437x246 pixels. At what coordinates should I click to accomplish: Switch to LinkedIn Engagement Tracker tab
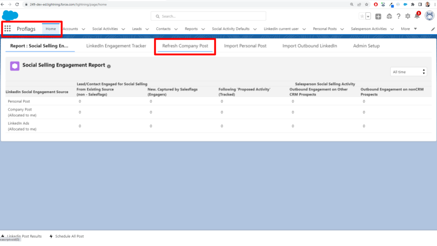coord(116,46)
